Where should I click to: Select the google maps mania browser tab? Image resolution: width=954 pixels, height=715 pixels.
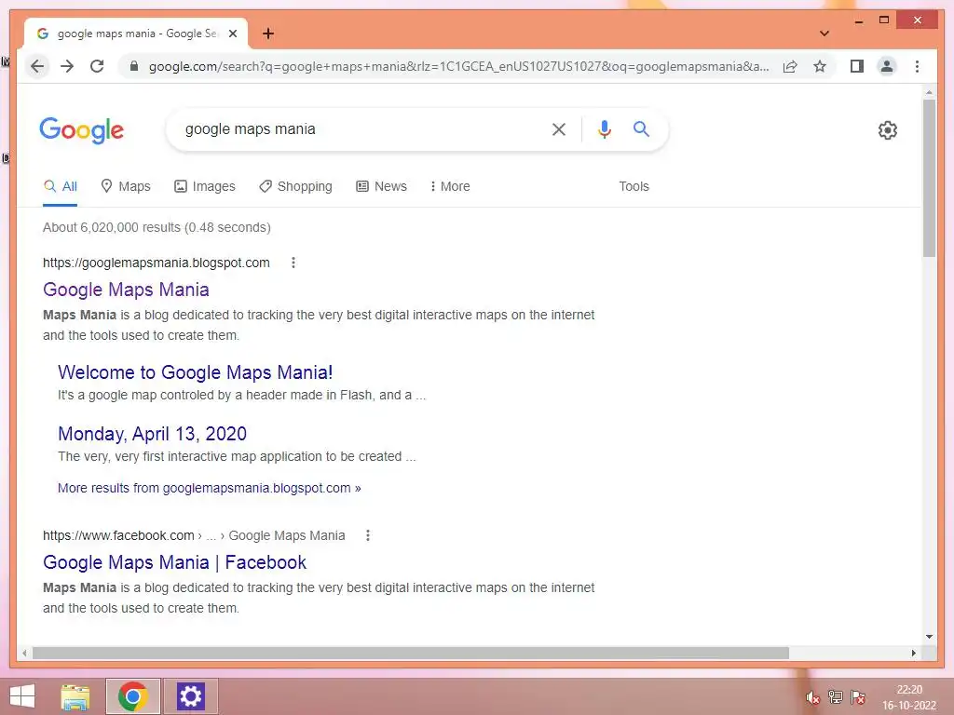pyautogui.click(x=136, y=34)
